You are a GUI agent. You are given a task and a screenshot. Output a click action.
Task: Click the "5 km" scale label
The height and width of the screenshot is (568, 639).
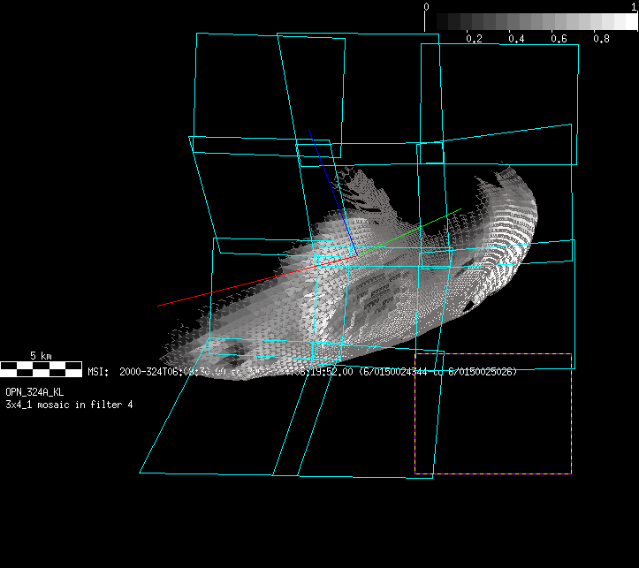41,355
